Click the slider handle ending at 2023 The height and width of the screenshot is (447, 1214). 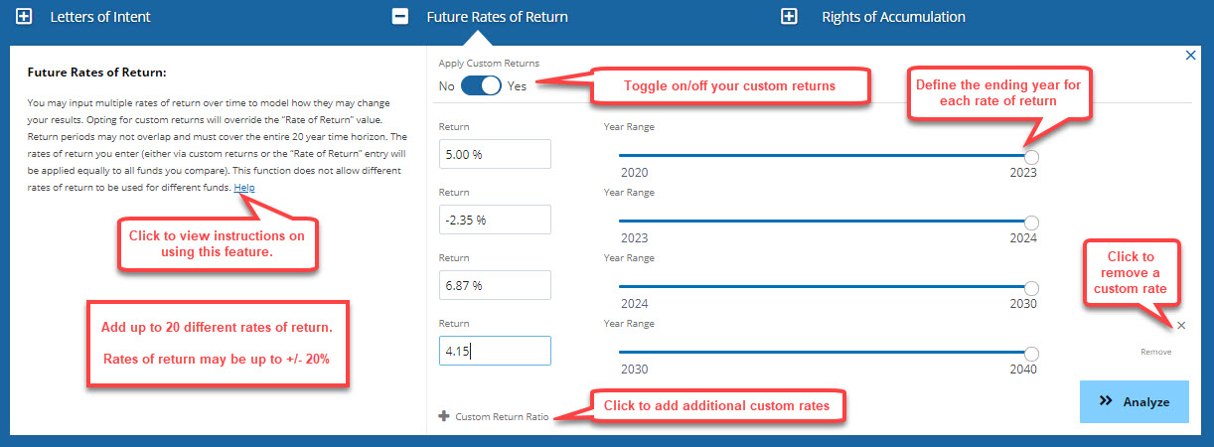point(1031,157)
